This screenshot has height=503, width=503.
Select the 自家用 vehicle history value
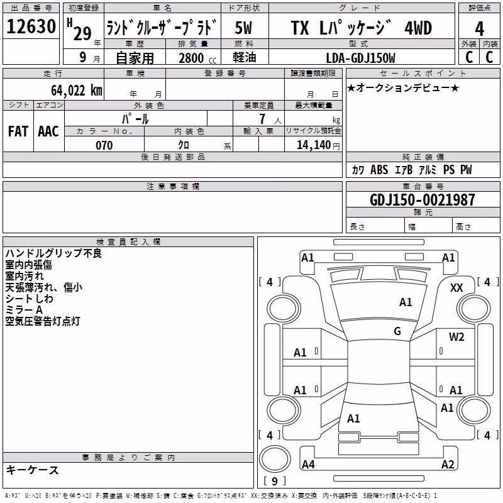(135, 58)
